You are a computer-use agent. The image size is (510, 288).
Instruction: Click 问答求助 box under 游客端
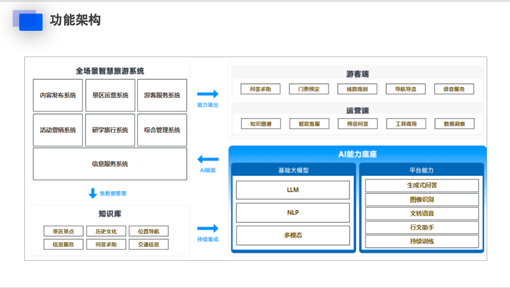261,89
